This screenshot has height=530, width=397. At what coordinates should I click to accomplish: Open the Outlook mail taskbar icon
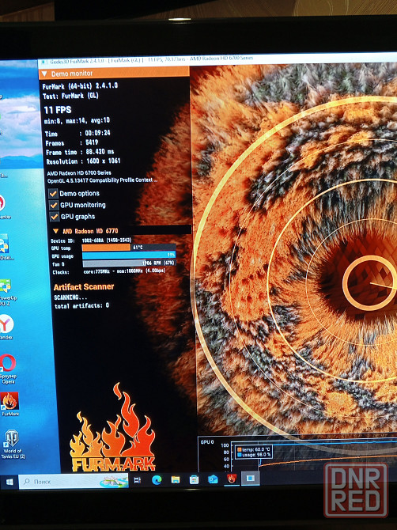point(213,479)
